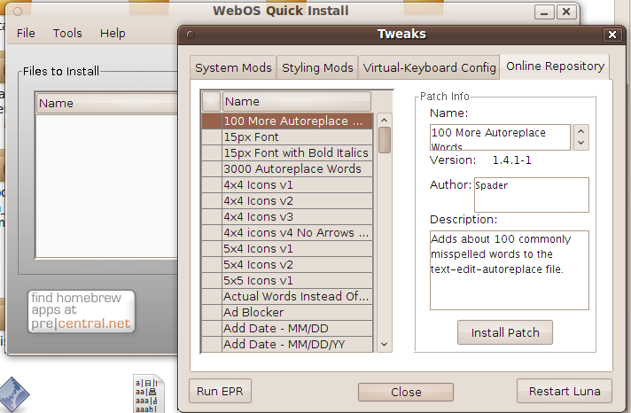The height and width of the screenshot is (413, 631).
Task: Tick the checkbox cell beside Ad Blocker
Action: (212, 312)
